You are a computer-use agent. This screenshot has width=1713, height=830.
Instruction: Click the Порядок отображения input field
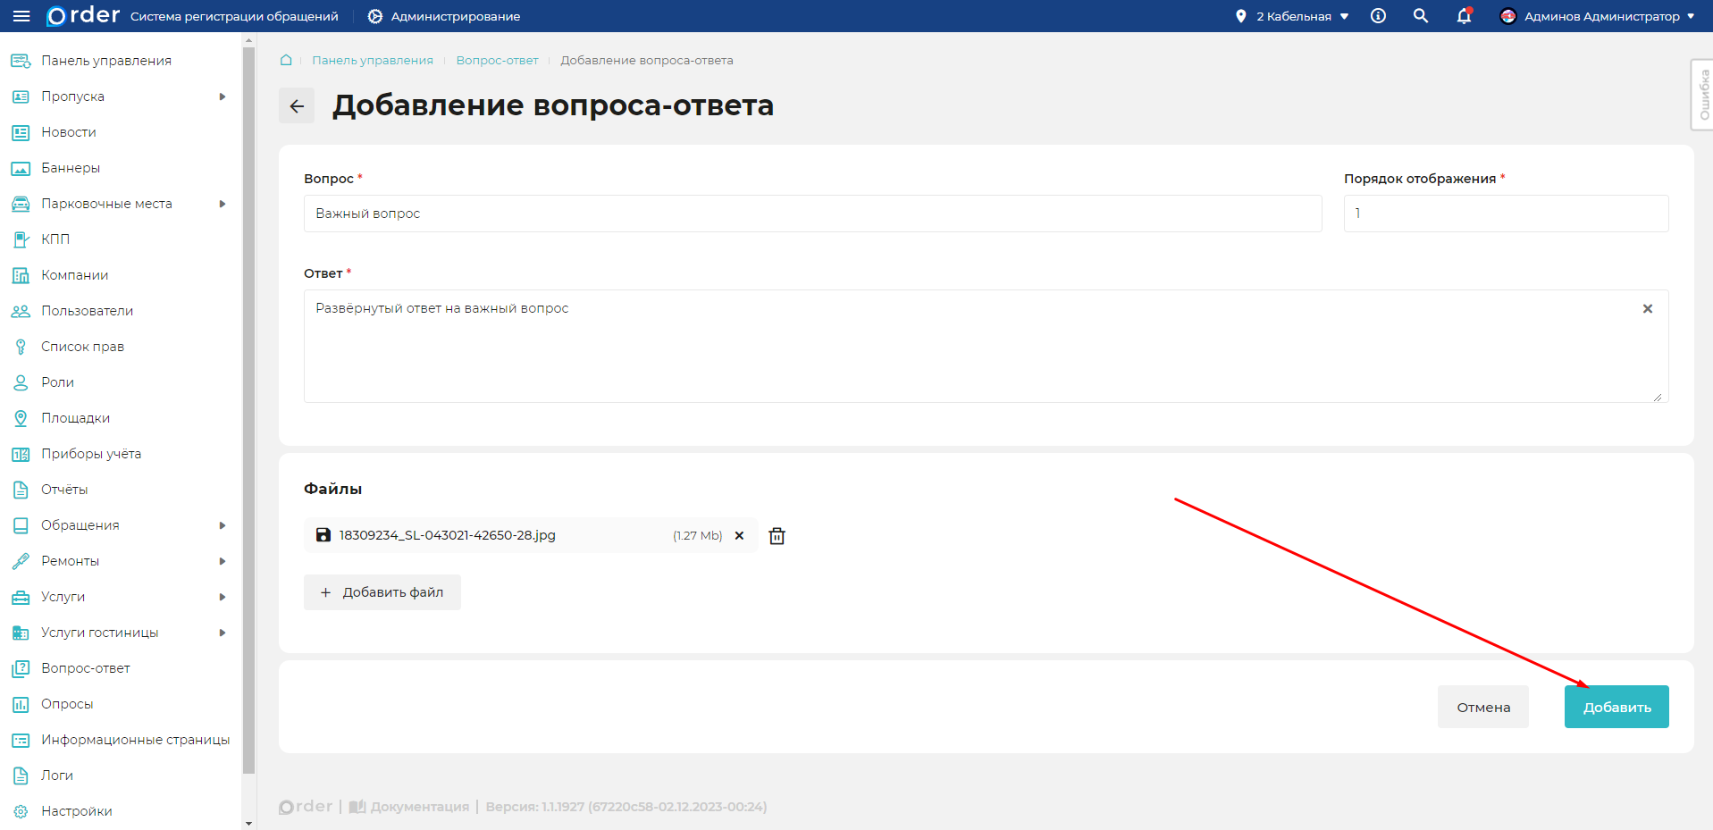(x=1505, y=214)
